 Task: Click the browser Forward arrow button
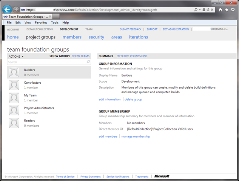pos(16,9)
